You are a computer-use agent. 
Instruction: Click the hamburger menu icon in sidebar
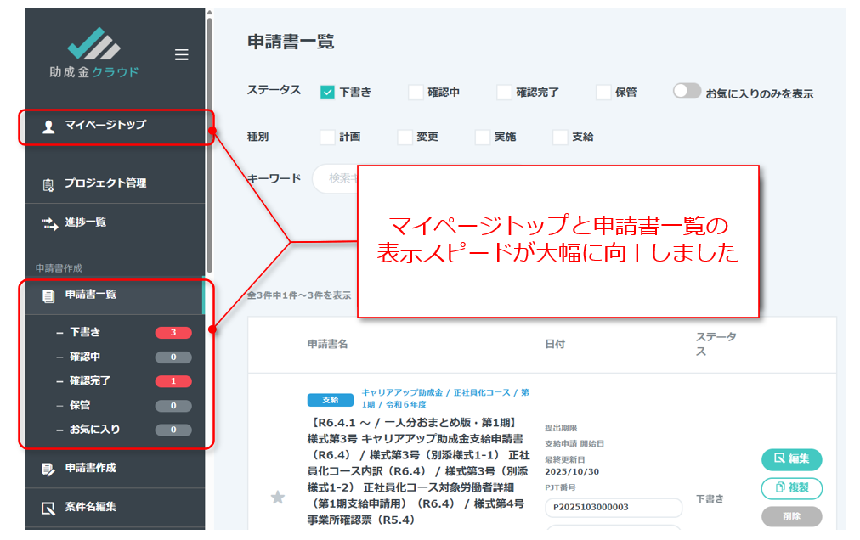pyautogui.click(x=181, y=55)
